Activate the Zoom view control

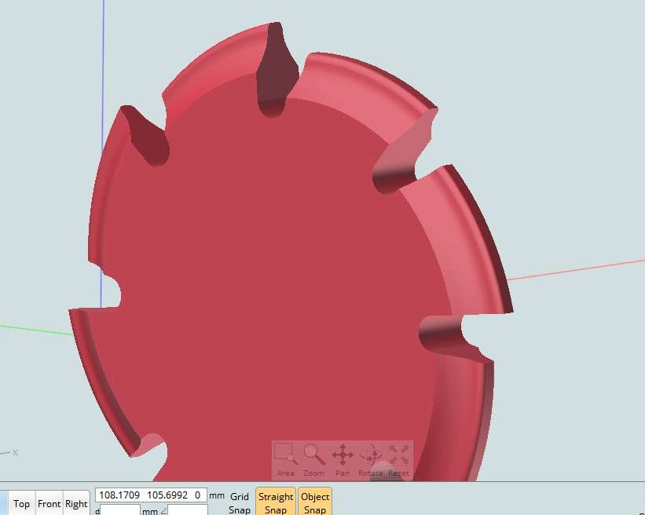(314, 459)
